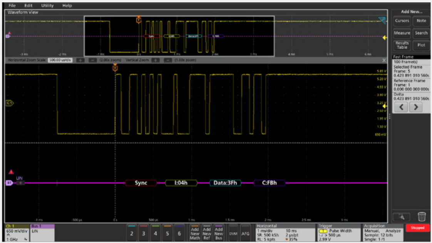Screen dimensions: 432x243
Task: Toggle the DVM button
Action: (x=233, y=233)
